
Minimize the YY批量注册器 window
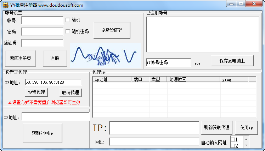[x=231, y=4]
